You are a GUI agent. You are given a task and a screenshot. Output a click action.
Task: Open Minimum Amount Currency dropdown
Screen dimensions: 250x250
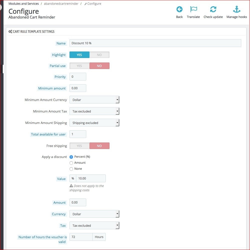click(x=94, y=100)
